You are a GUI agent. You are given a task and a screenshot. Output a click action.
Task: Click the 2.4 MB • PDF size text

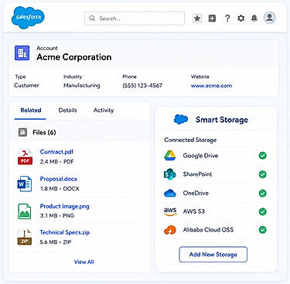[57, 161]
